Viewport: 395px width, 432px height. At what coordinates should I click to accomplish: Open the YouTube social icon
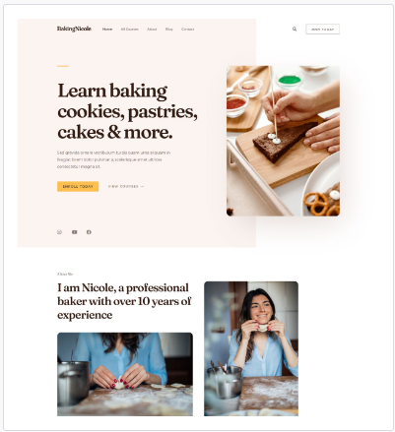tap(75, 232)
